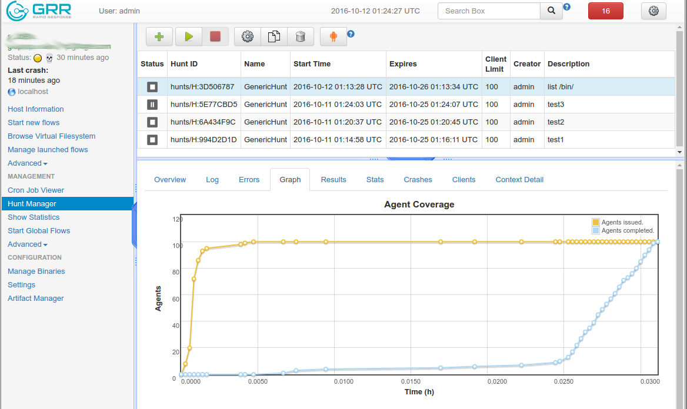Open the Log tab
Viewport: 687px width, 409px height.
point(212,180)
